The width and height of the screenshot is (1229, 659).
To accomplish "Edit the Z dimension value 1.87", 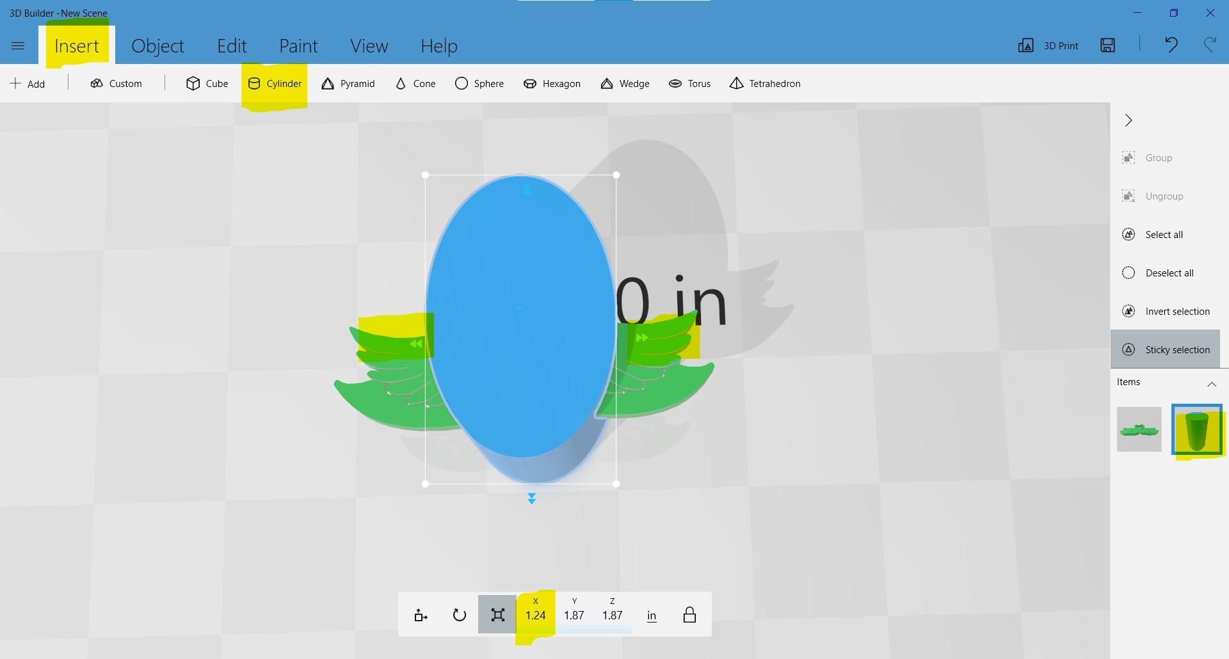I will click(x=613, y=615).
